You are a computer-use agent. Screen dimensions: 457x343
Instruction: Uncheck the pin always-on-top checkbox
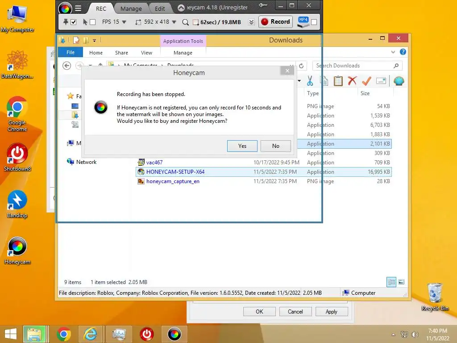coord(74,22)
